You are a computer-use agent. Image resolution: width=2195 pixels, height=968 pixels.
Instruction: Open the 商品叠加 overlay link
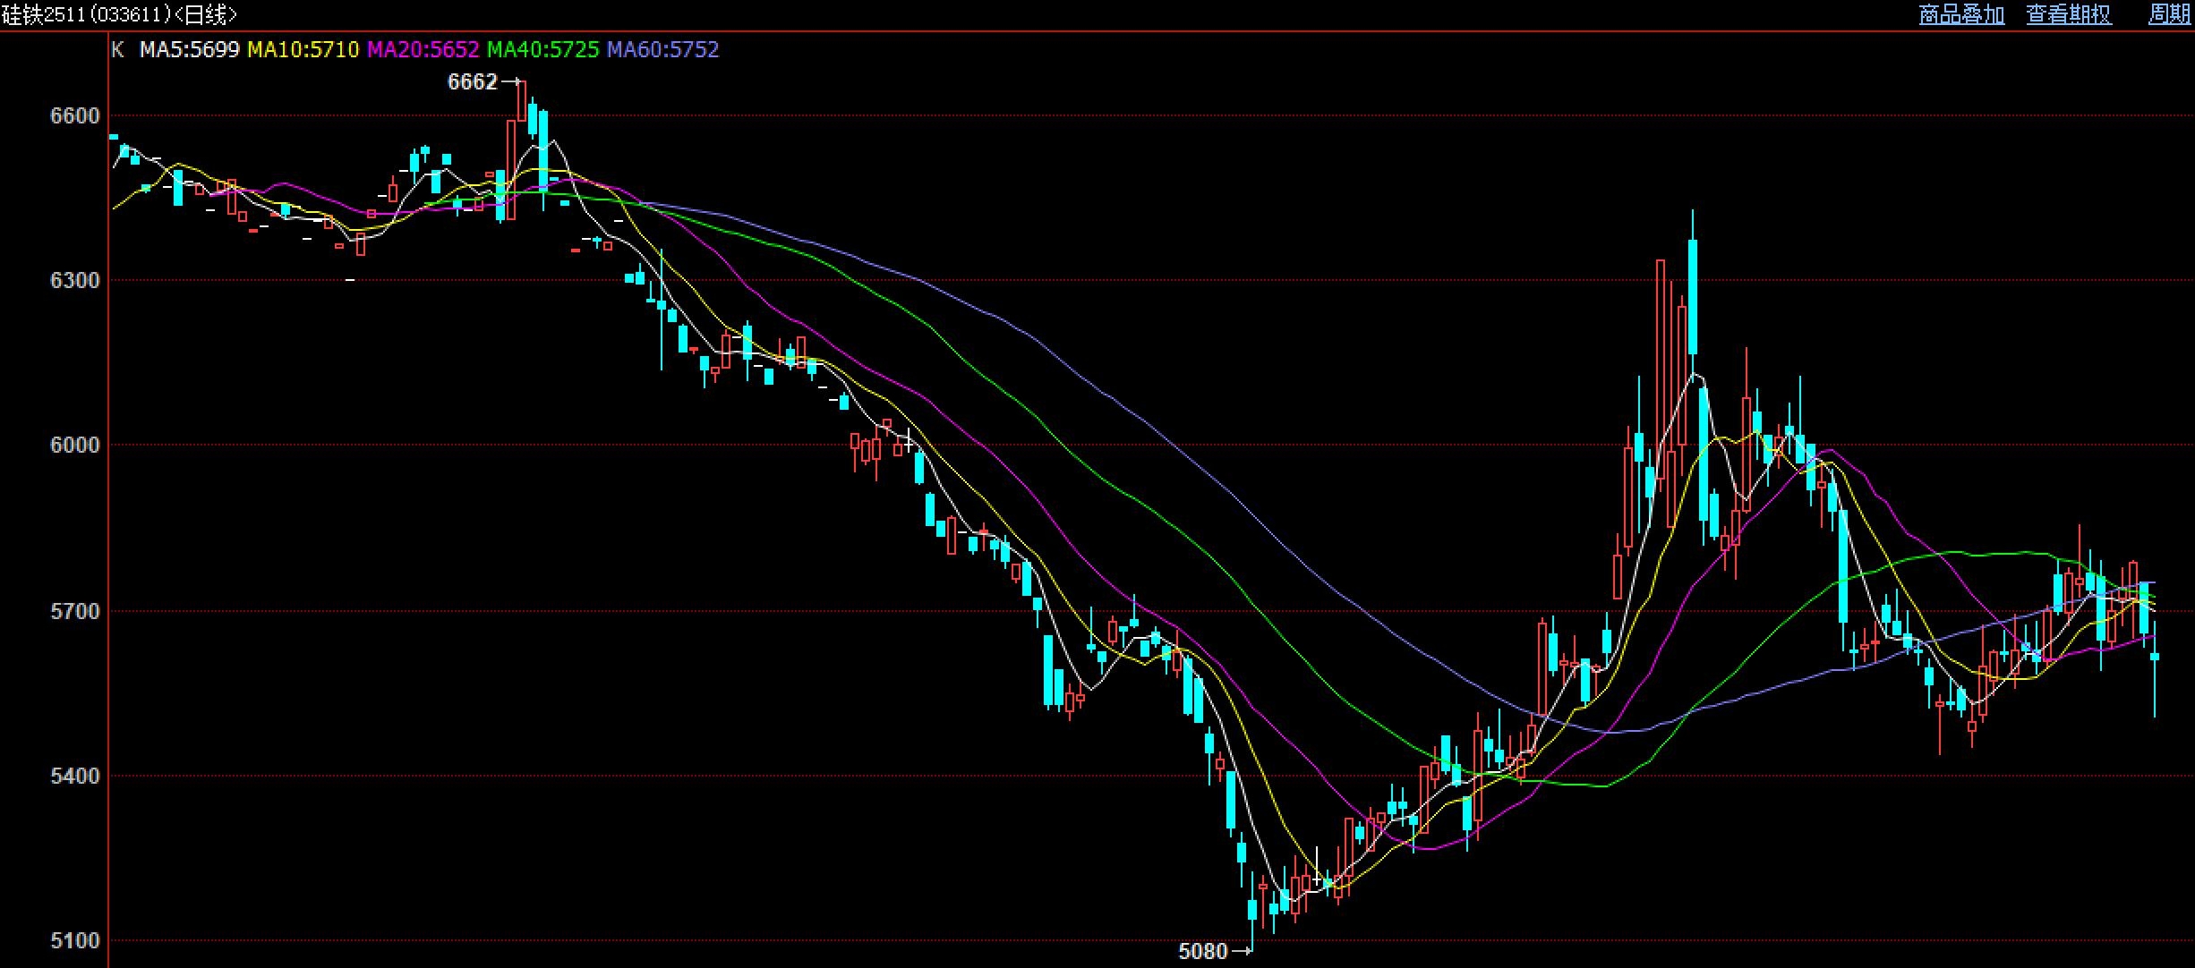(x=1961, y=14)
